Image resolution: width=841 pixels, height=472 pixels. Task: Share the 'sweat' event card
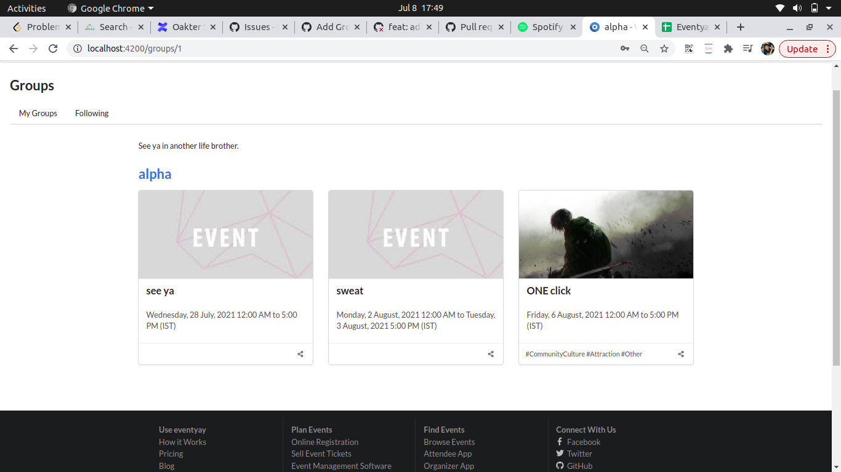(491, 354)
